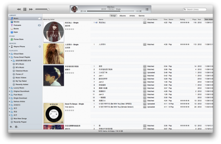Adjust the volume slider knob

[x=48, y=9]
